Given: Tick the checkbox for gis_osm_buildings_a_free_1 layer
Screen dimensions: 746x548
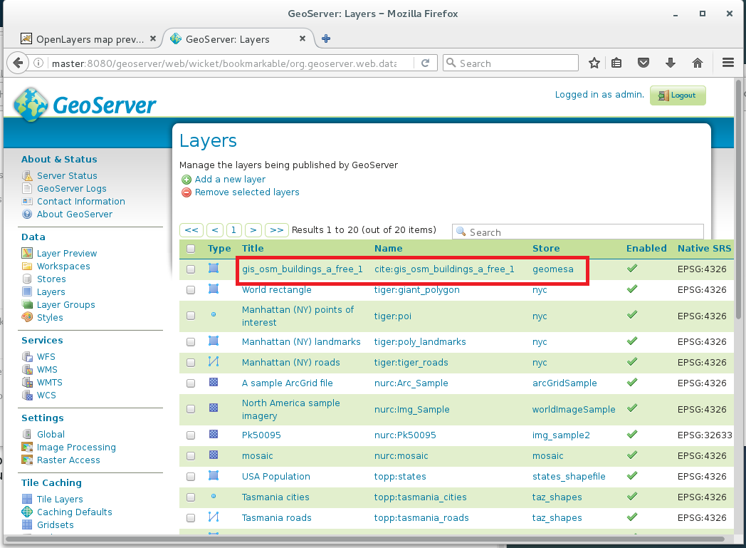Looking at the screenshot, I should click(191, 269).
